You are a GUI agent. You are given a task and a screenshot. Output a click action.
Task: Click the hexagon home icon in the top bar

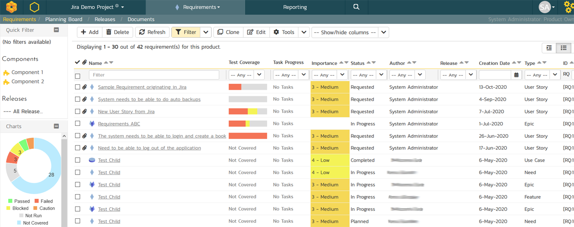34,7
